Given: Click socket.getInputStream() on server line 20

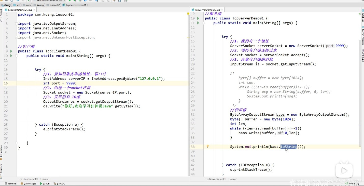Looking at the screenshot, I should [x=290, y=64].
